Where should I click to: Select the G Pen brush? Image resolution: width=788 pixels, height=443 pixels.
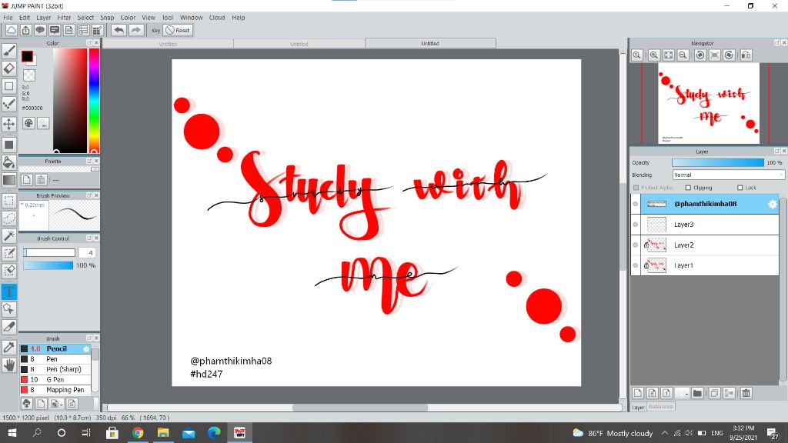point(55,380)
